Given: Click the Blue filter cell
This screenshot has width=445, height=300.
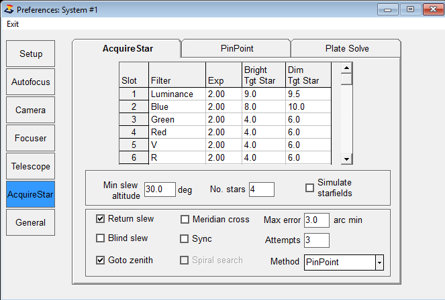Looking at the screenshot, I should 177,106.
